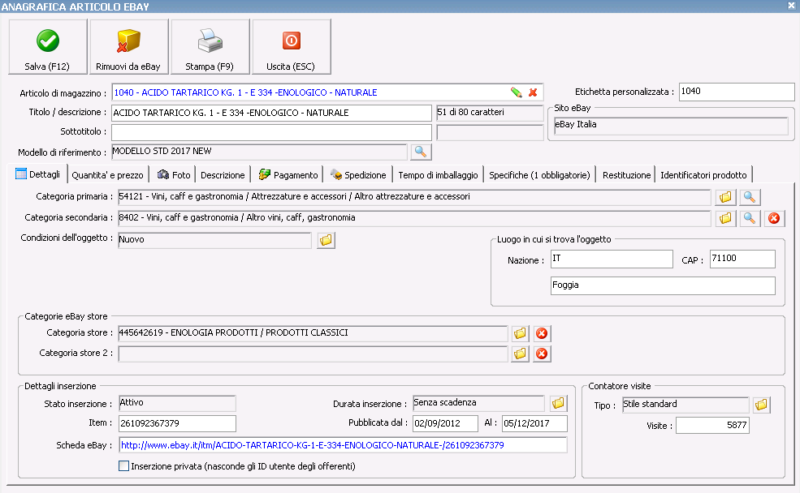Image resolution: width=800 pixels, height=493 pixels.
Task: Open visit counter Tipo folder icon
Action: click(761, 405)
